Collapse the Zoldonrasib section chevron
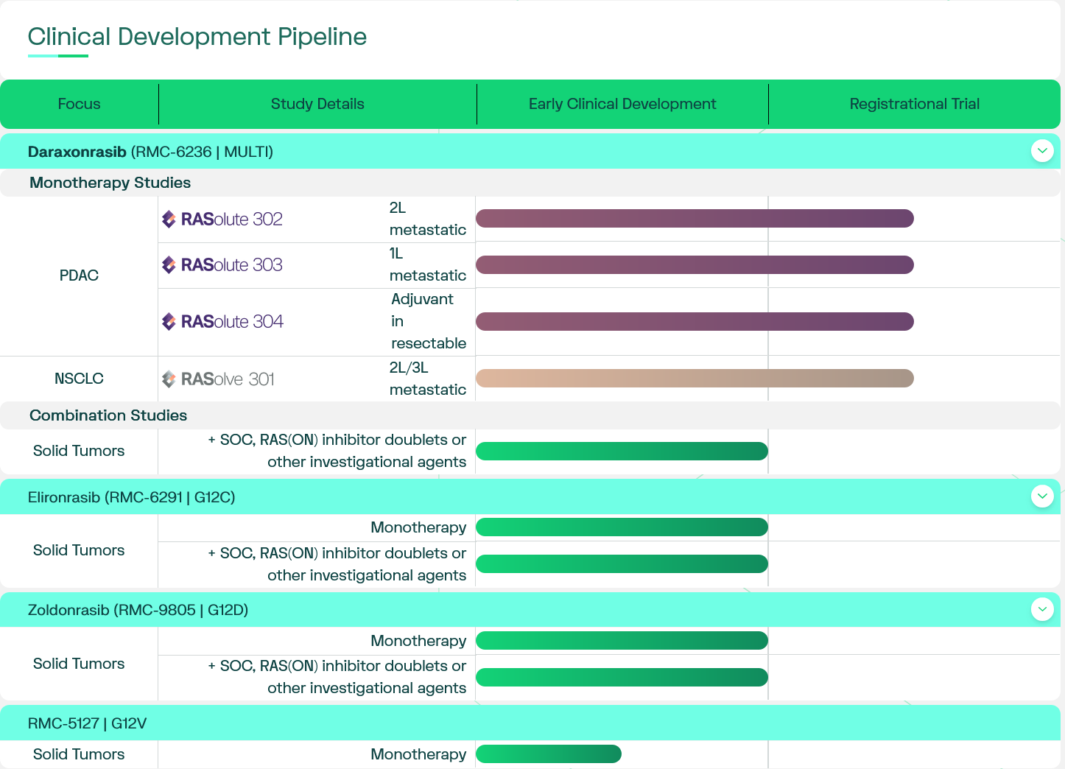This screenshot has height=769, width=1065. coord(1041,609)
